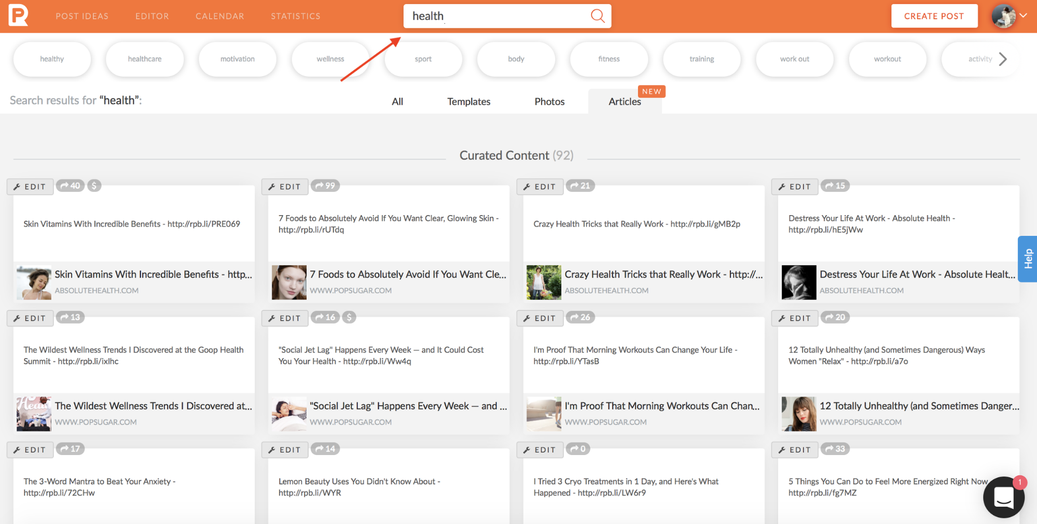Click share count 99 badge on 7 Foods card
Viewport: 1037px width, 524px height.
click(x=325, y=186)
